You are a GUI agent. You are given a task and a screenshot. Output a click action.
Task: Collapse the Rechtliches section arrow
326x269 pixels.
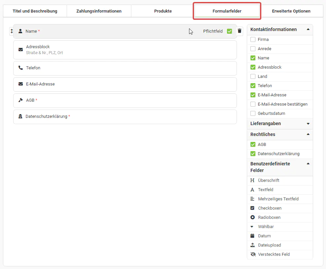pos(308,134)
